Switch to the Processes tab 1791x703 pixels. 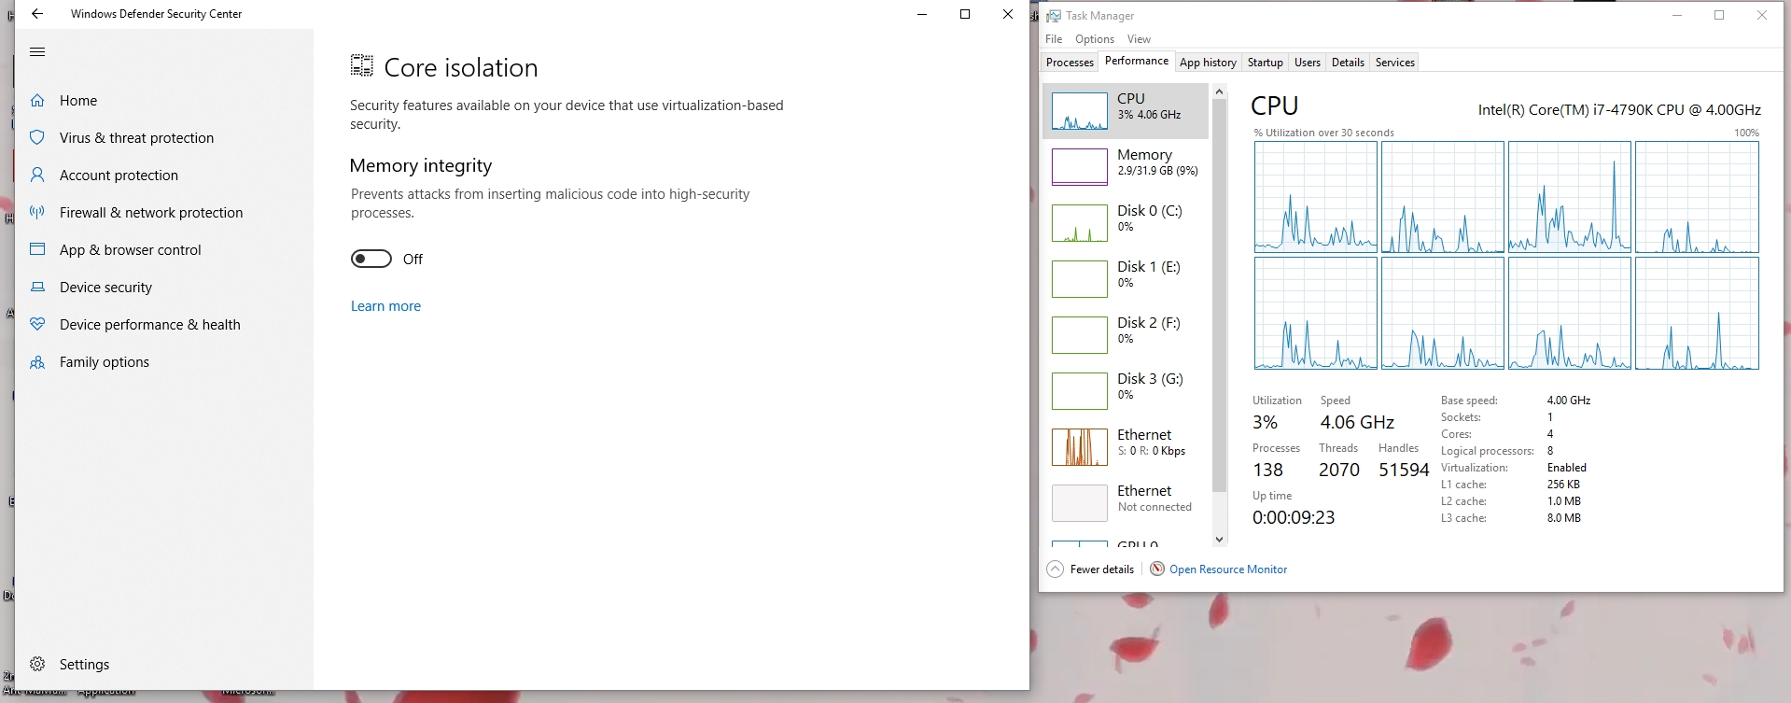1070,63
